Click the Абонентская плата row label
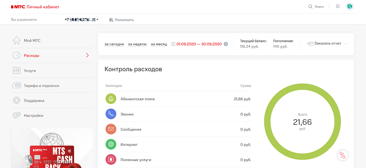Image resolution: width=366 pixels, height=168 pixels. click(138, 99)
